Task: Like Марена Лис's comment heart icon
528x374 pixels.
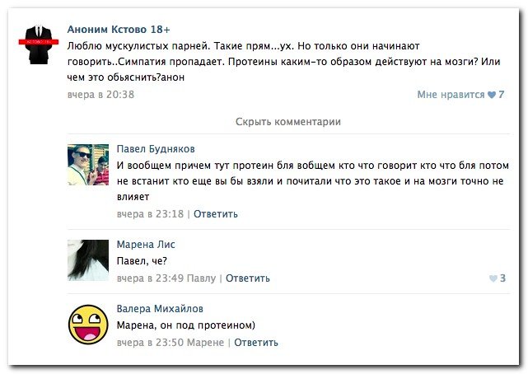Action: click(493, 278)
